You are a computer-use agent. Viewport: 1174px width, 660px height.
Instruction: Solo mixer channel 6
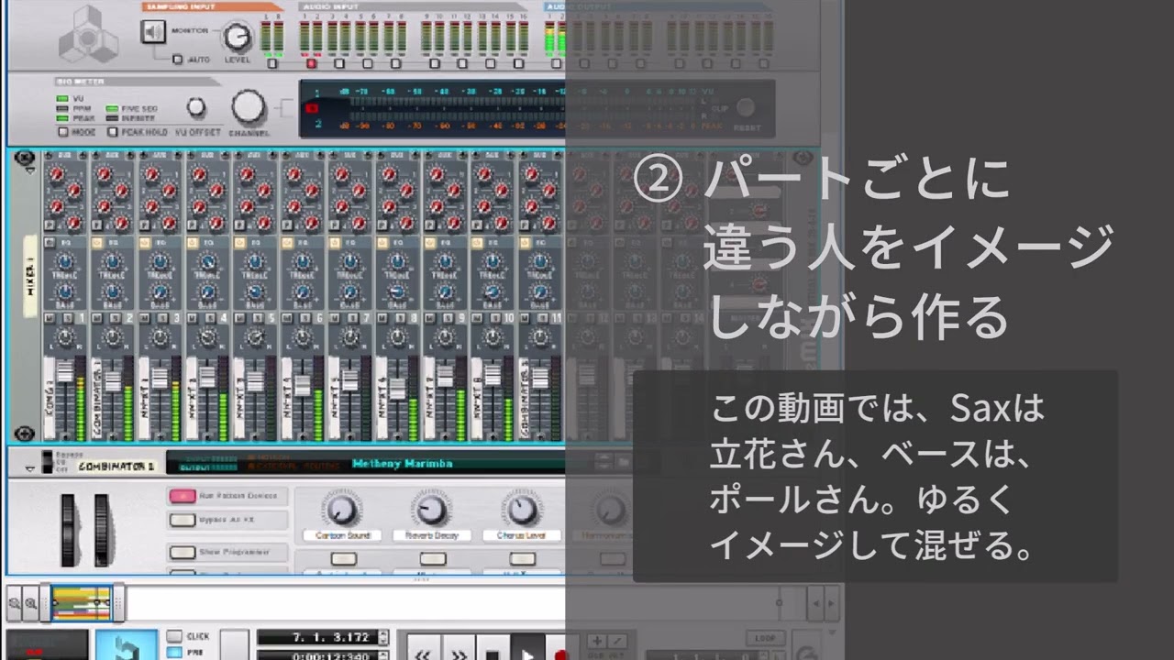[304, 317]
